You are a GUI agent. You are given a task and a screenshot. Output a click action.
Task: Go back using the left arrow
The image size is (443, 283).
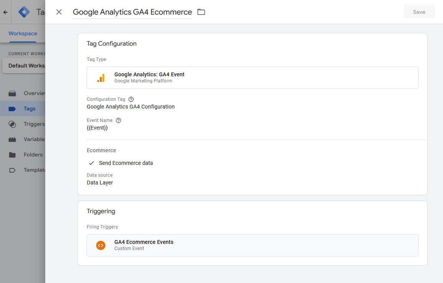tap(5, 12)
